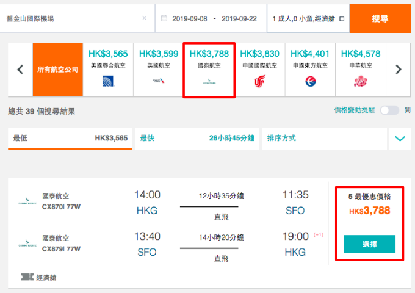
Task: Click Cathay logo next to CX879I flight
Action: coord(27,244)
